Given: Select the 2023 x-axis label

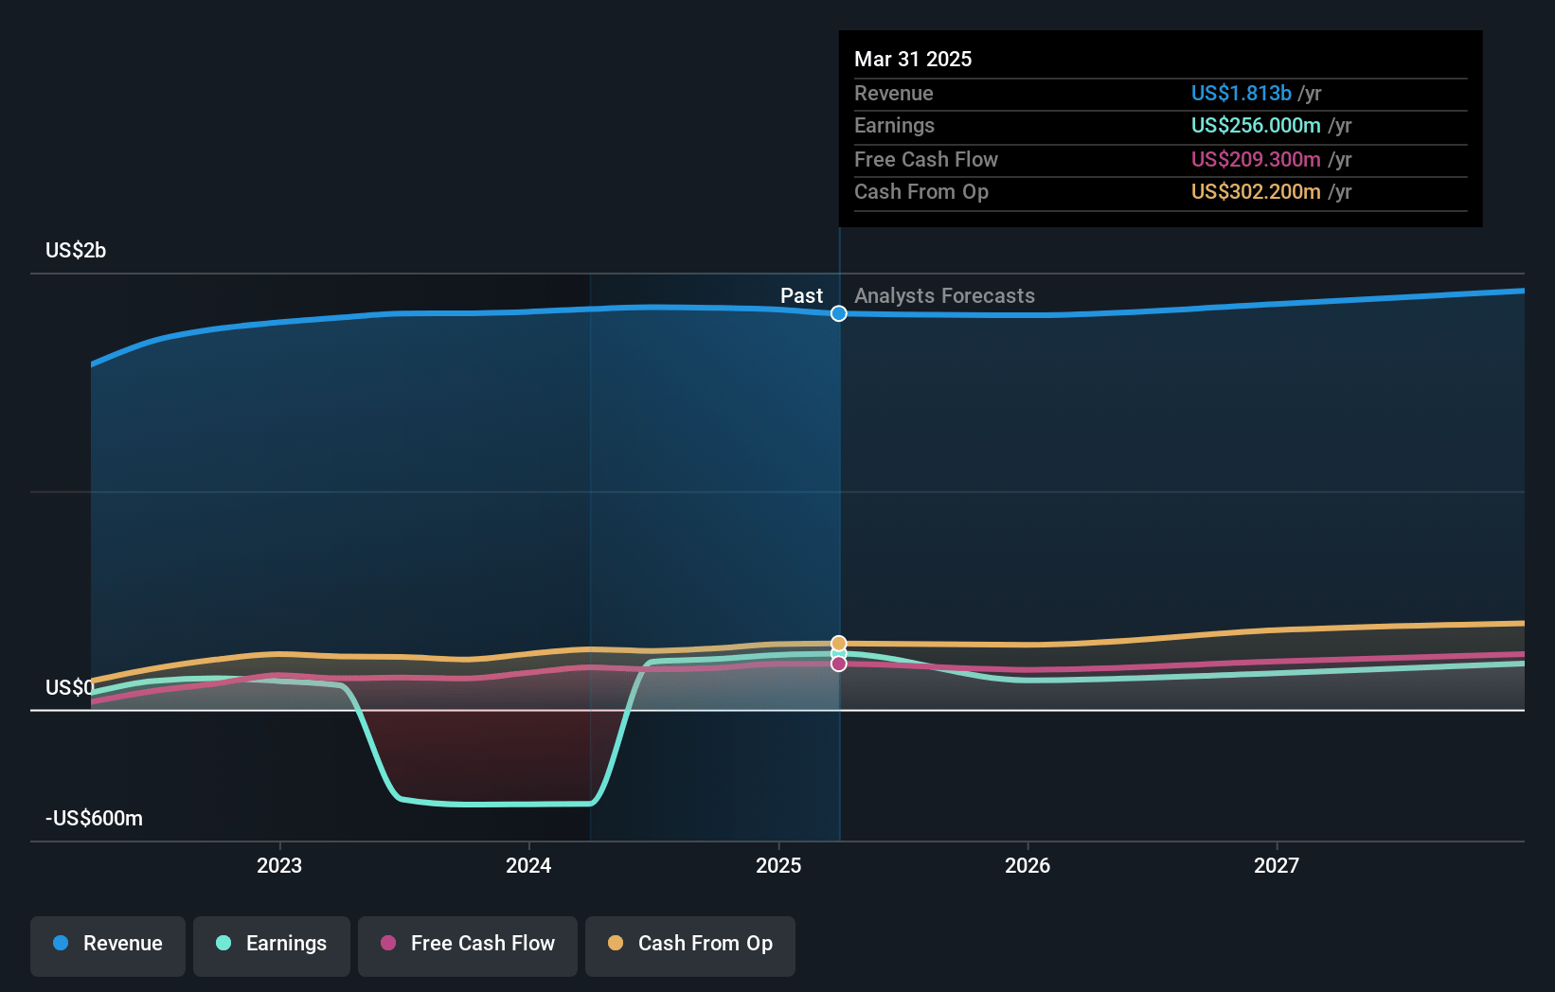Looking at the screenshot, I should 279,865.
